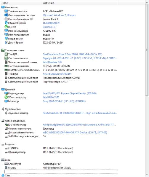Click the Мышь mouse icon
The height and width of the screenshot is (177, 149).
pyautogui.click(x=6, y=168)
